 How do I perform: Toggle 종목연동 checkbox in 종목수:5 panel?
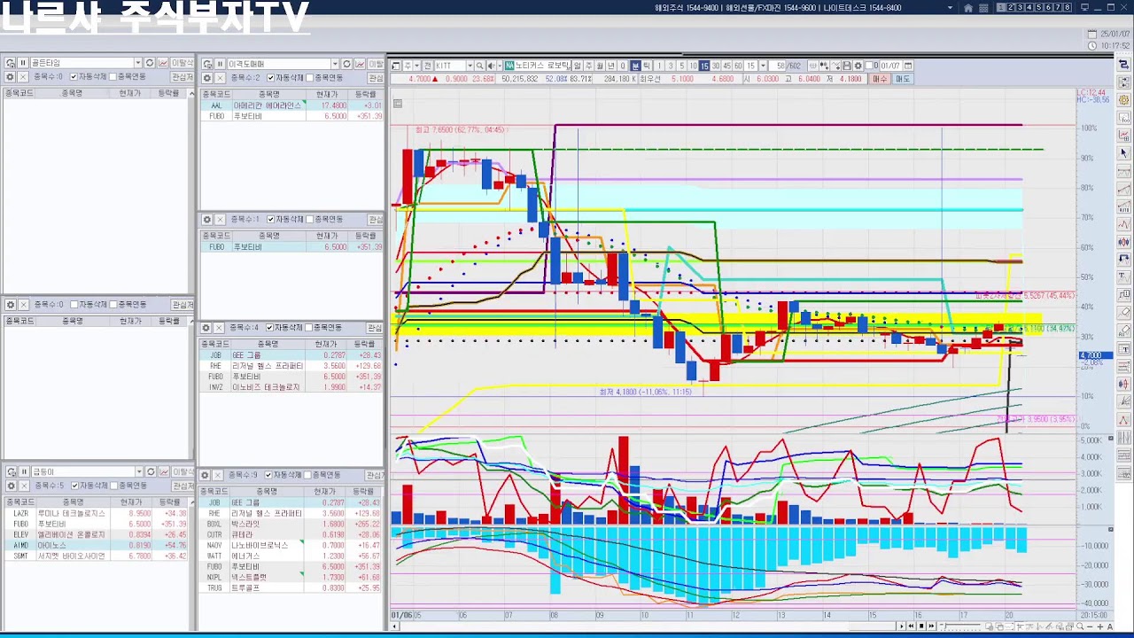[x=113, y=486]
